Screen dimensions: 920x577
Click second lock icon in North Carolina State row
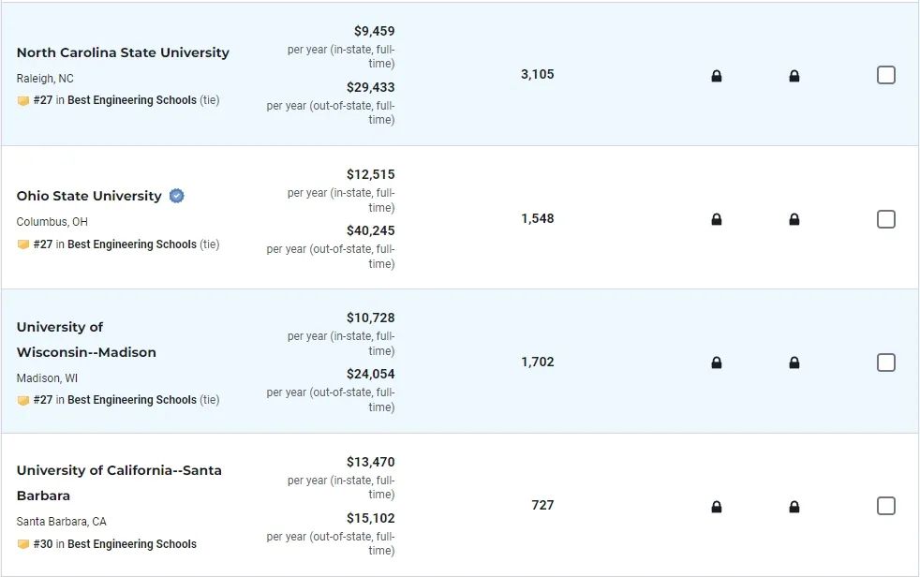point(794,76)
